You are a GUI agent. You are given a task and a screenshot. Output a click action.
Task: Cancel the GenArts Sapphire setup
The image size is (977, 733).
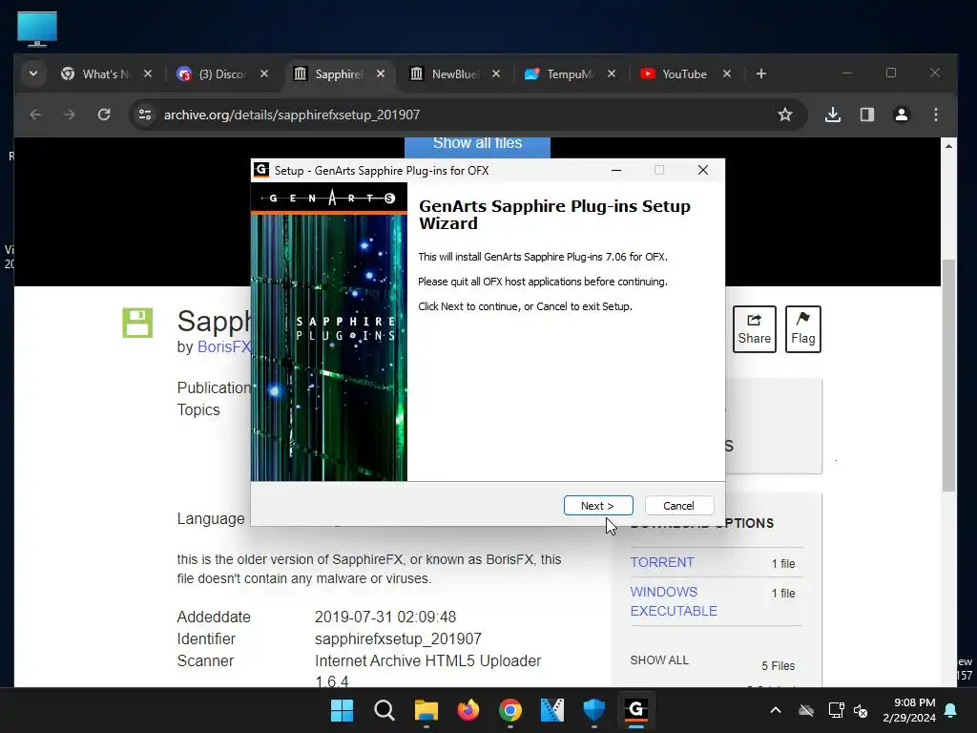click(x=678, y=506)
